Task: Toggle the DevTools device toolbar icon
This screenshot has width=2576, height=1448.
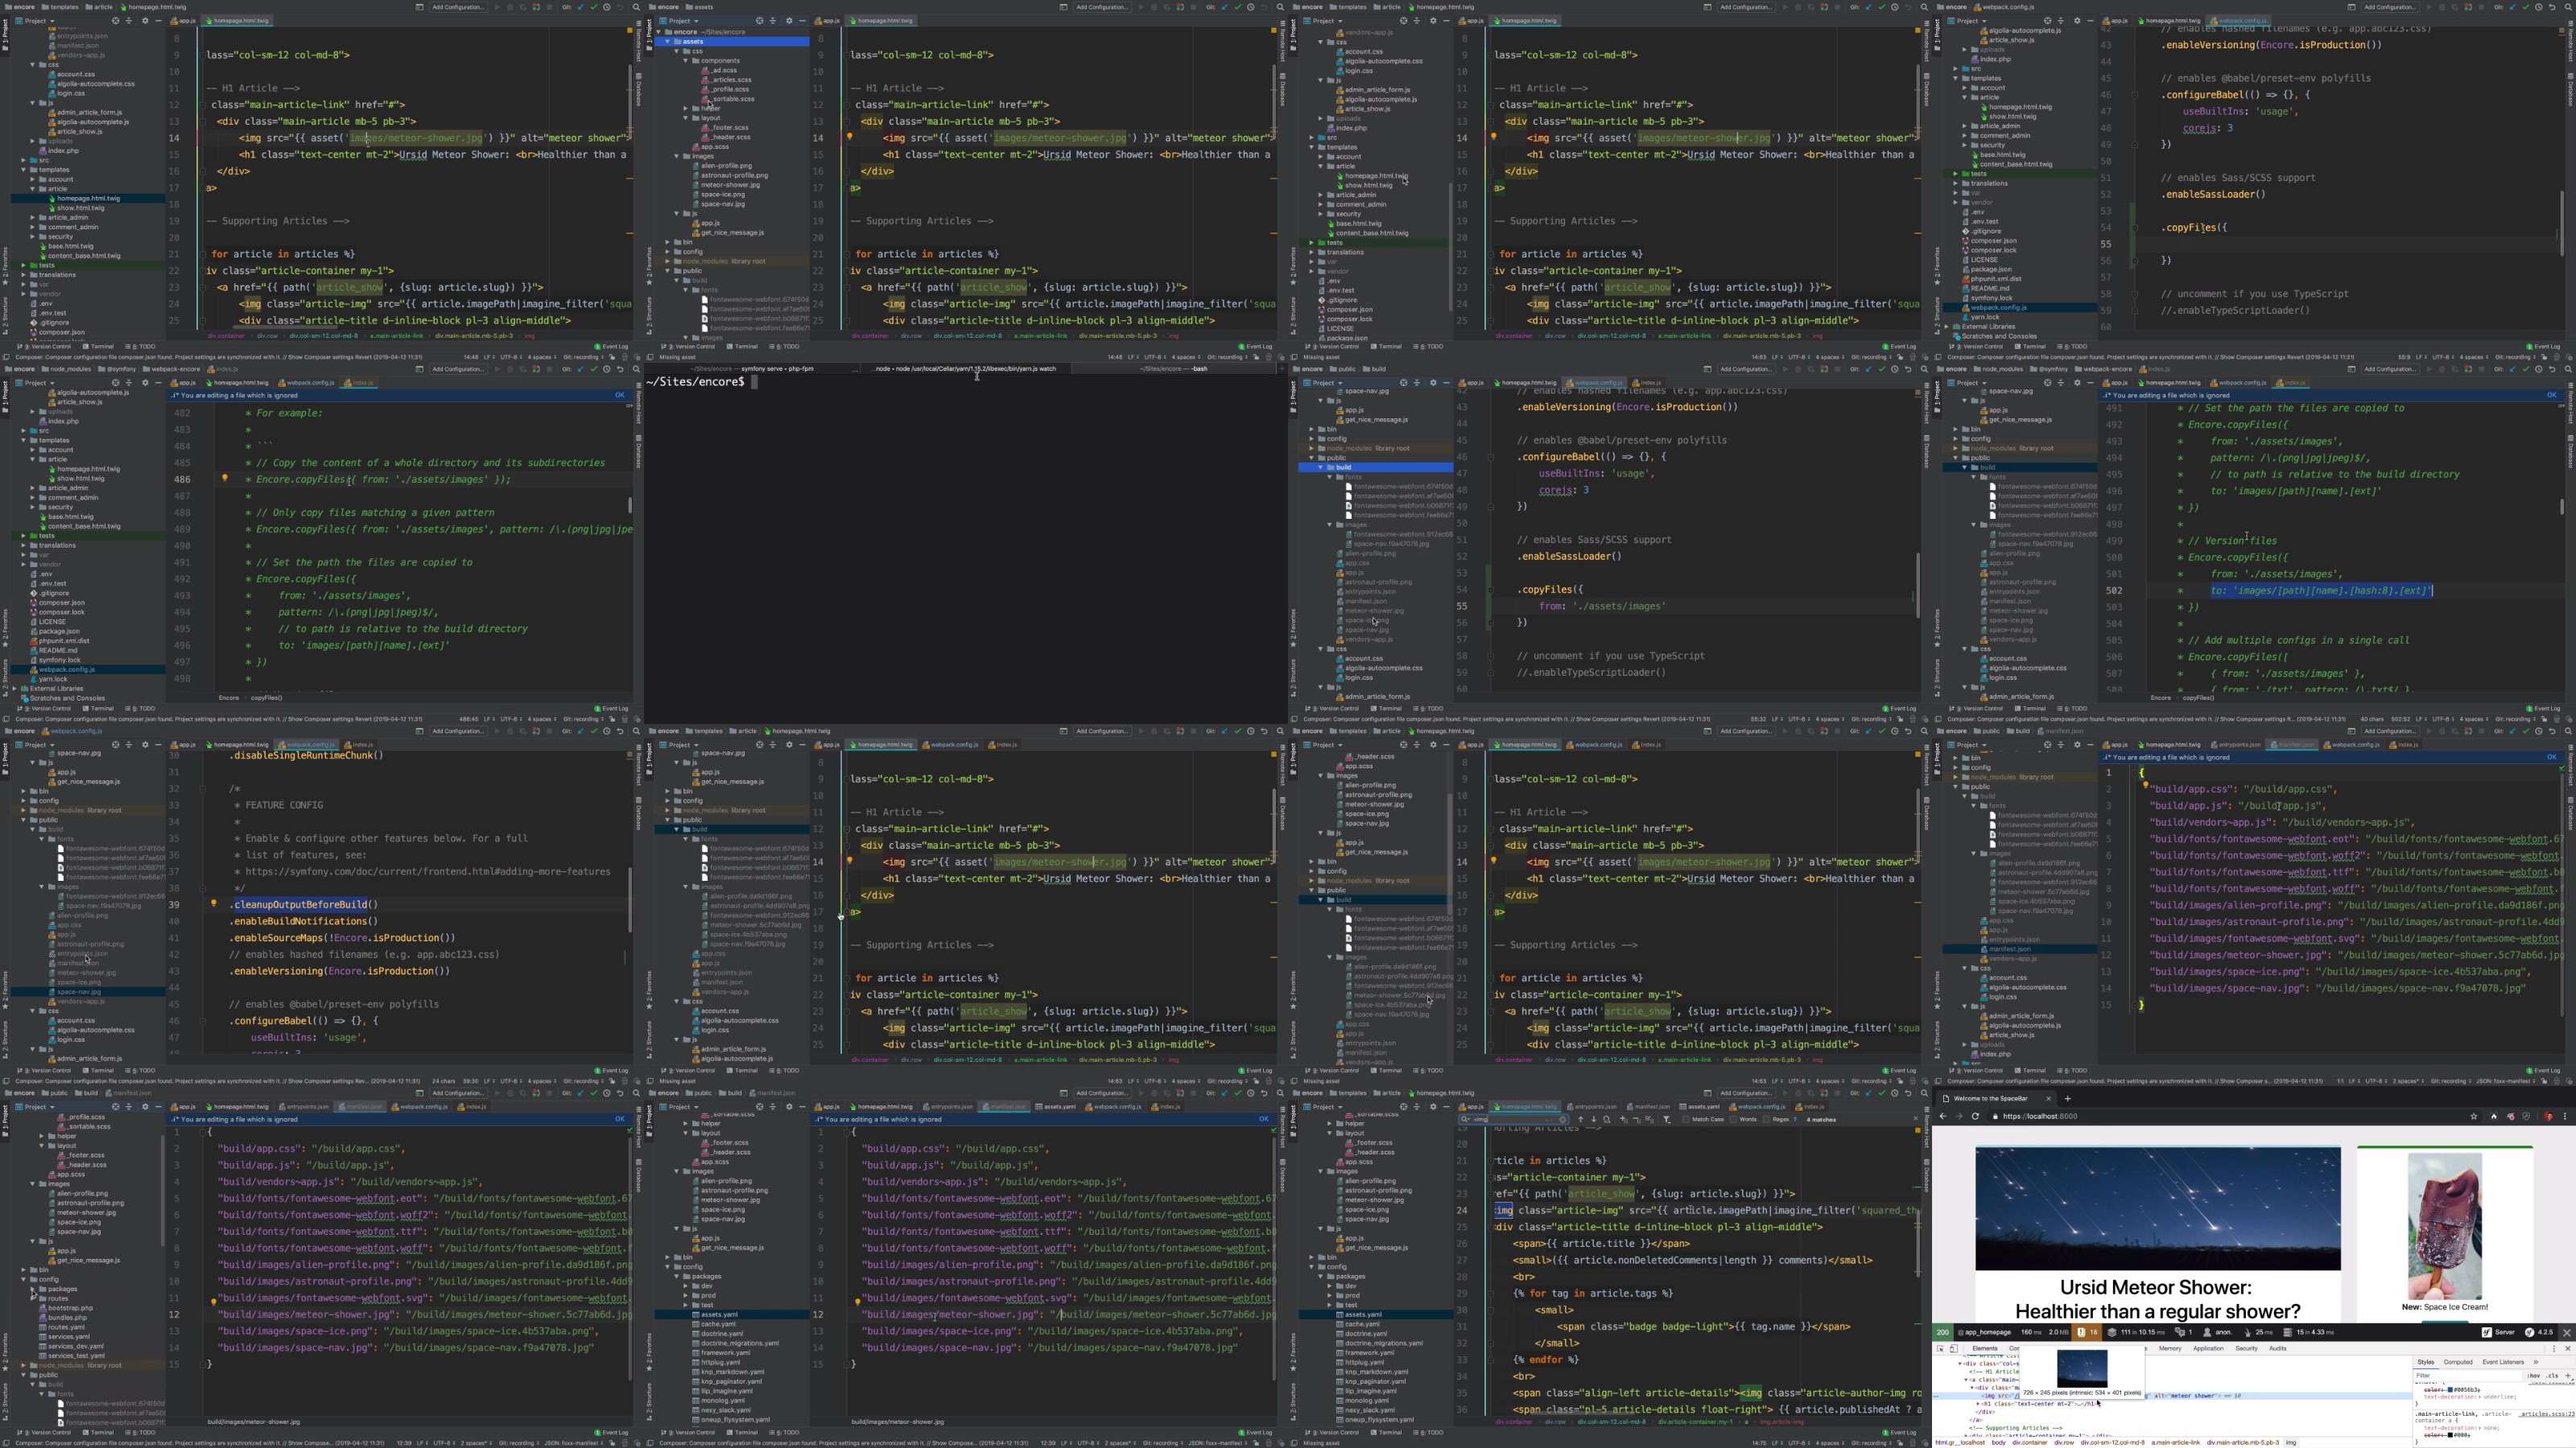Action: point(1953,1348)
